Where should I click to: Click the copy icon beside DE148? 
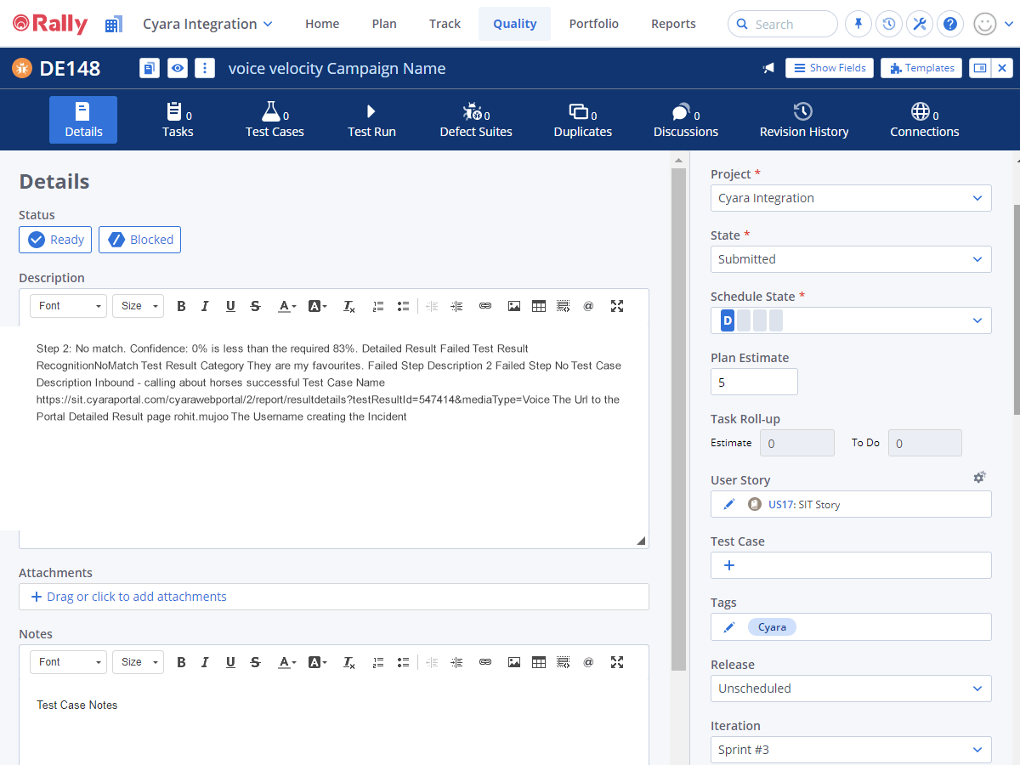[150, 69]
